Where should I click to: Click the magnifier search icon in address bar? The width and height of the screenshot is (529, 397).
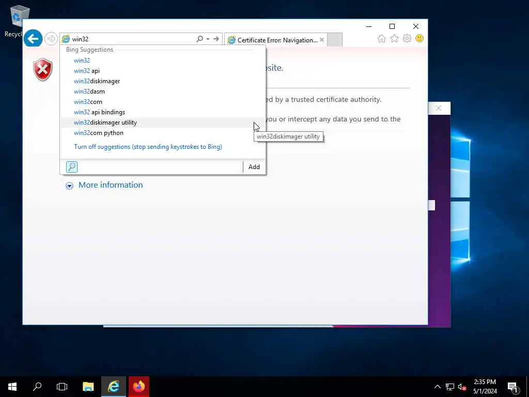click(x=200, y=39)
